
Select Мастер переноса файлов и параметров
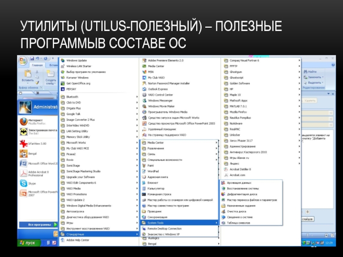click(252, 200)
